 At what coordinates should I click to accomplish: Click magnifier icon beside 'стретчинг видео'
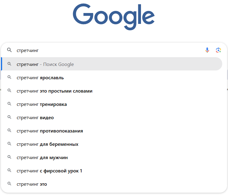coord(9,117)
